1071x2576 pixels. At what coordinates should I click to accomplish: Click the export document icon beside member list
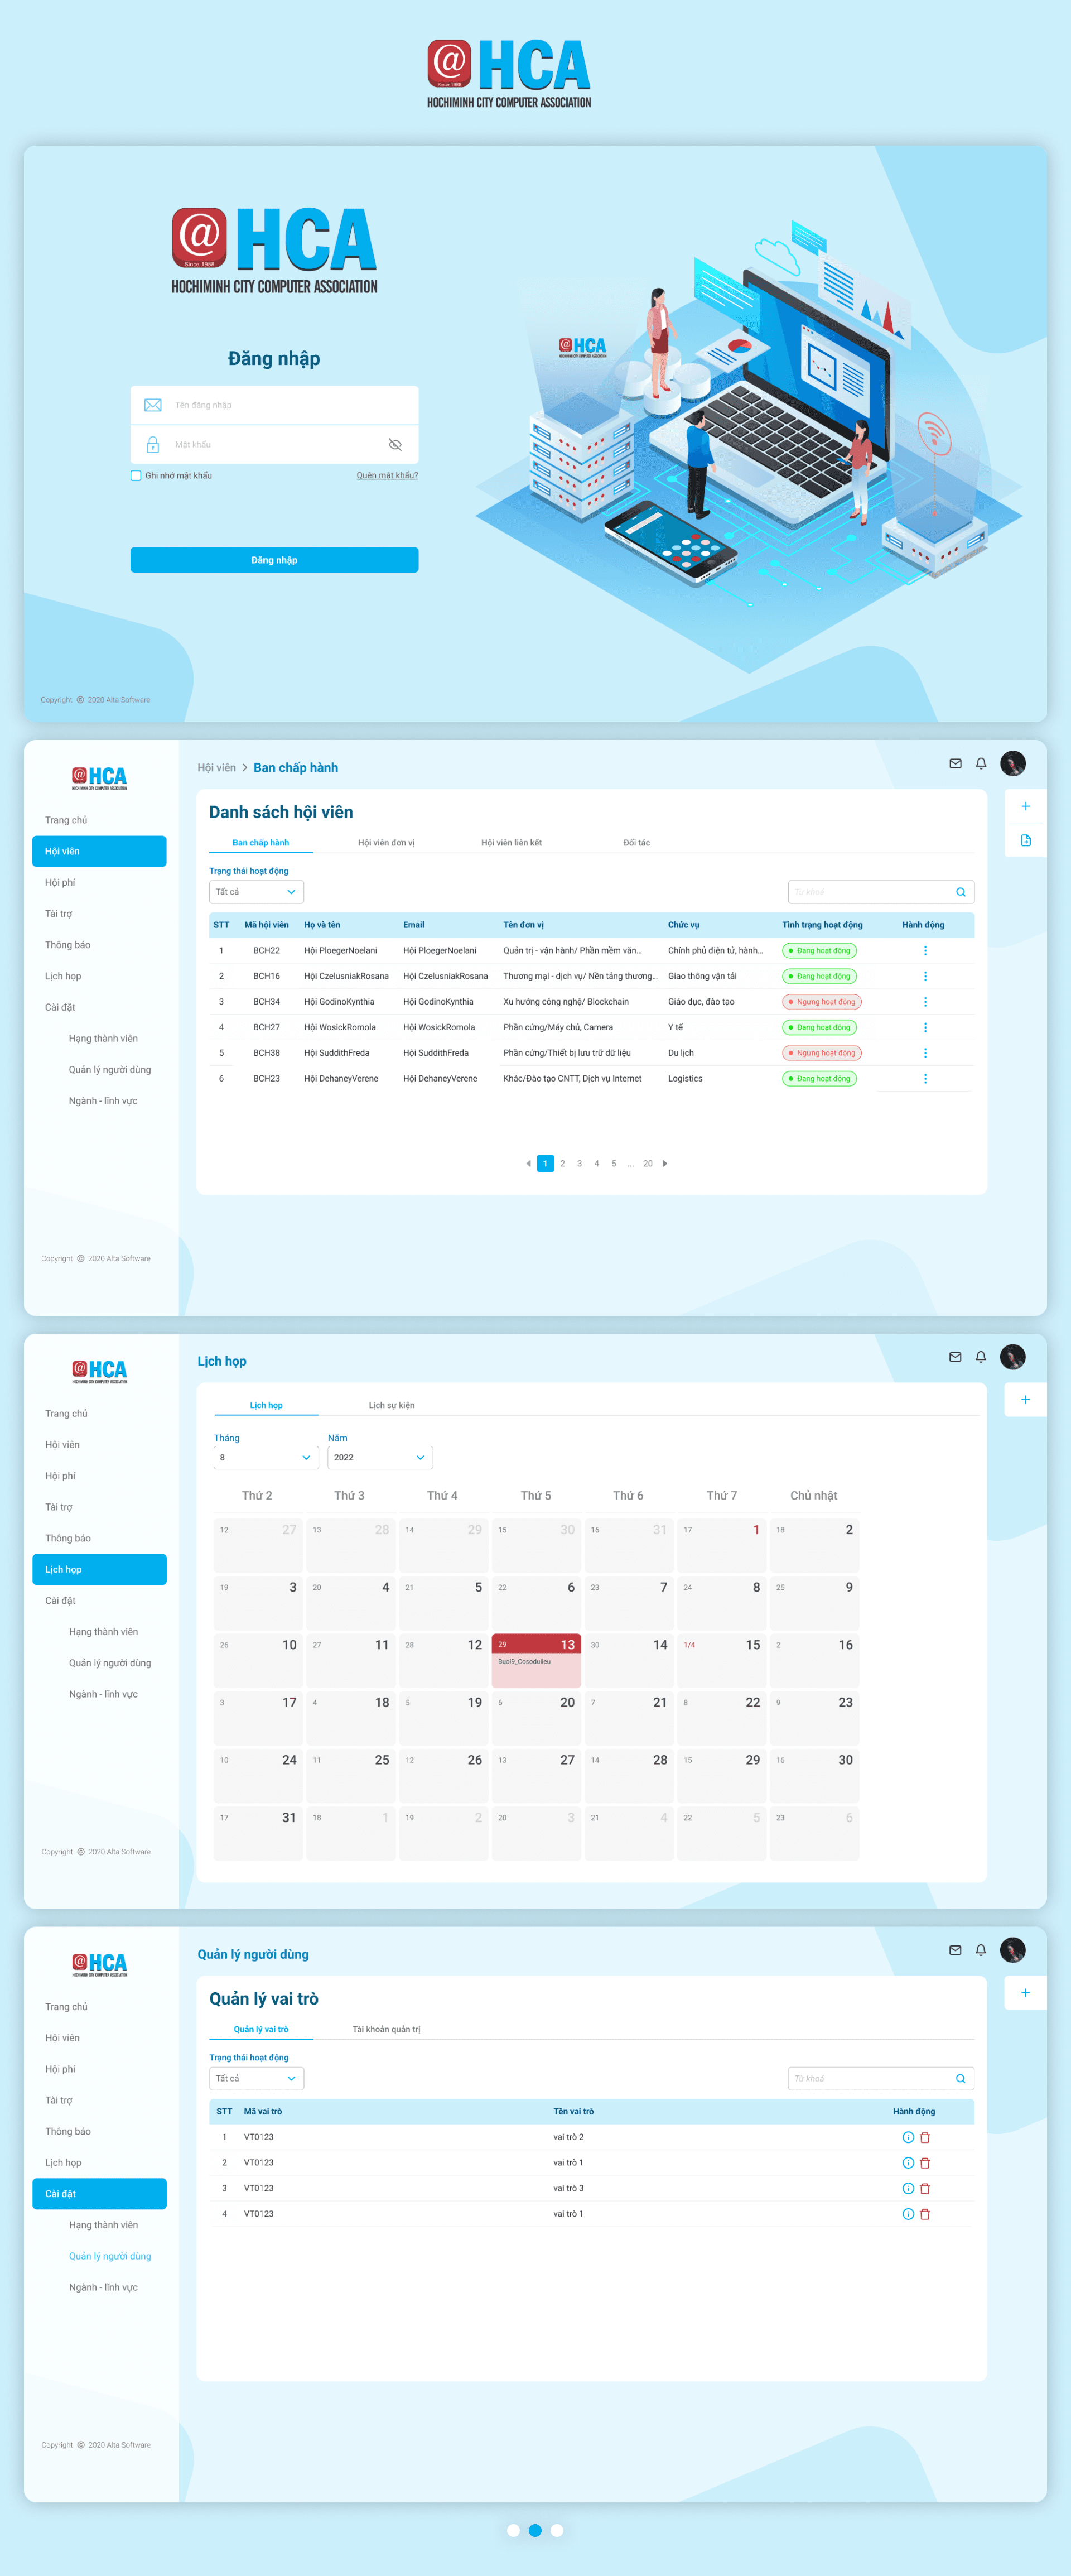[x=1025, y=841]
